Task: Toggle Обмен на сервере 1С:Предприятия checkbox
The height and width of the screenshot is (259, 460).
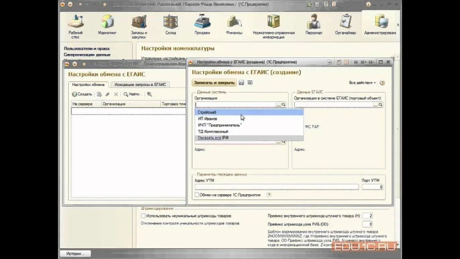Action: click(x=197, y=195)
